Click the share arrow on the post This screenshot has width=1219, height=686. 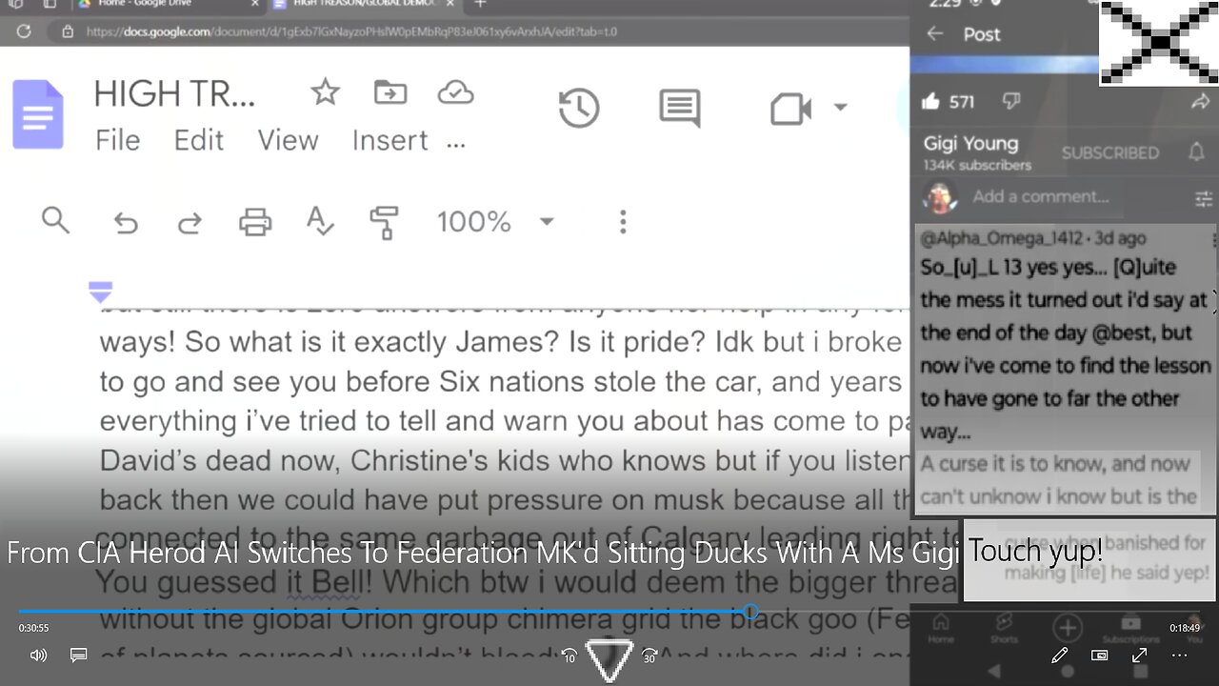click(x=1200, y=101)
